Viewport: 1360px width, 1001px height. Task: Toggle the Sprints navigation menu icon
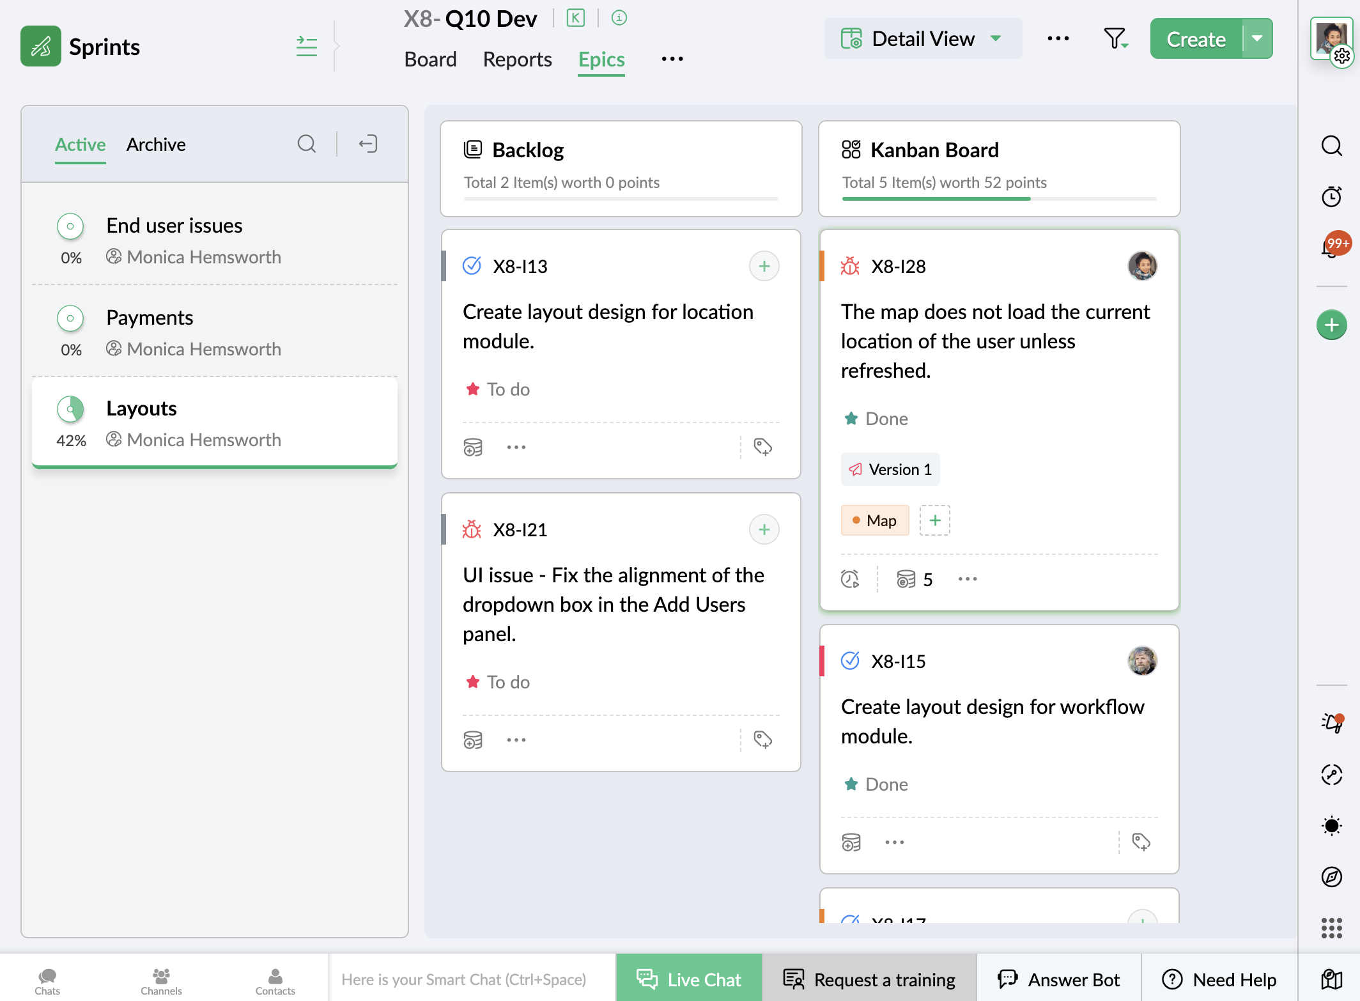coord(307,47)
